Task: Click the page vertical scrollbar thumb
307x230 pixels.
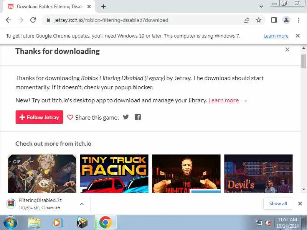Action: click(304, 61)
